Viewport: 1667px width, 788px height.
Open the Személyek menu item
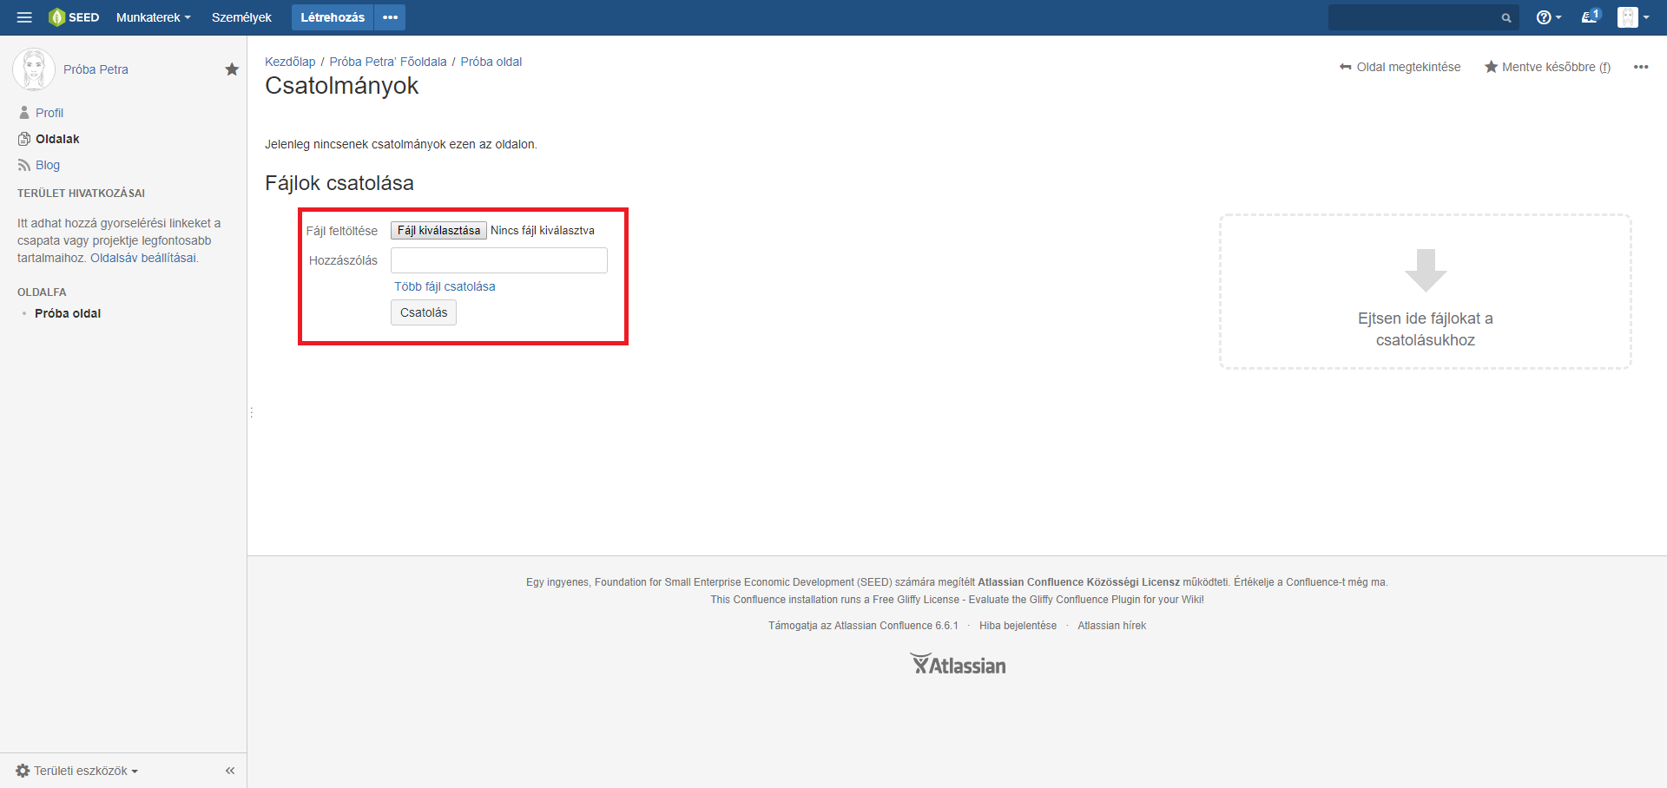(241, 17)
